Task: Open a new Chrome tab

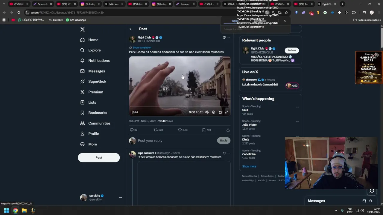Action: (x=342, y=4)
